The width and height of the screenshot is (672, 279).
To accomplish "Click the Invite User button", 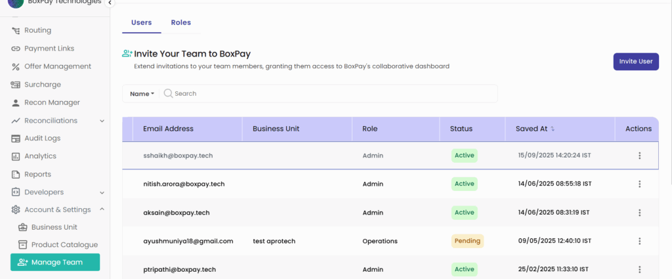I will (636, 62).
